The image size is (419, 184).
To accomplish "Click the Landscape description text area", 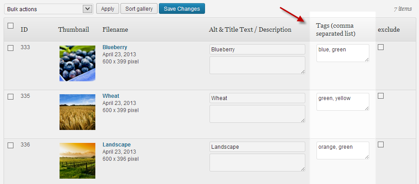I will pos(257,163).
